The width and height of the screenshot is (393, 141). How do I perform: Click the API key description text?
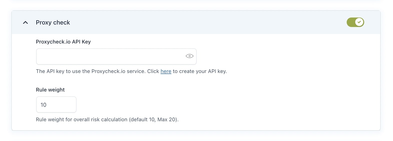click(131, 71)
